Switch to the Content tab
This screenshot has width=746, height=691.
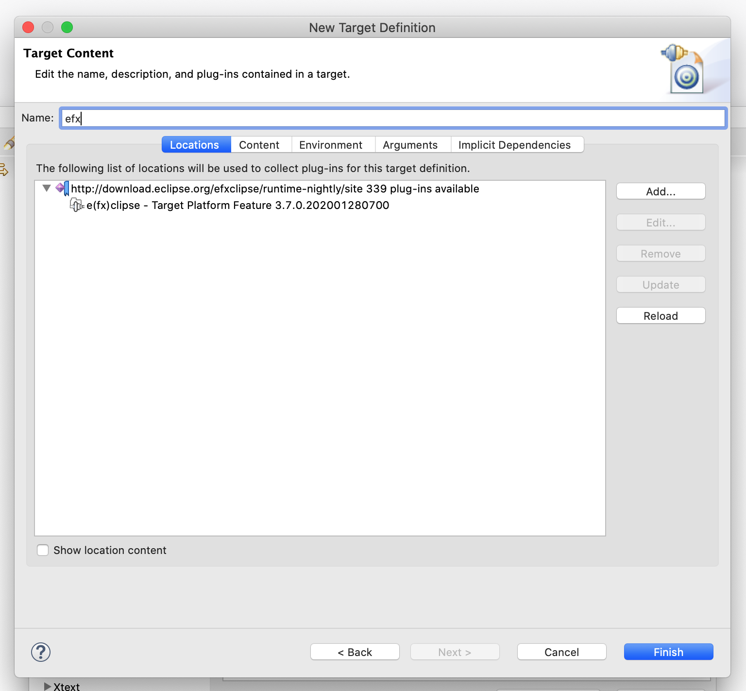pos(259,145)
